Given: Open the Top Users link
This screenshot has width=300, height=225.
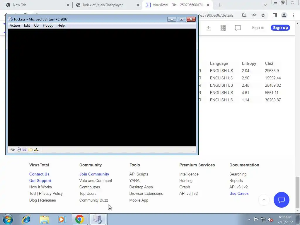Looking at the screenshot, I should (x=88, y=194).
